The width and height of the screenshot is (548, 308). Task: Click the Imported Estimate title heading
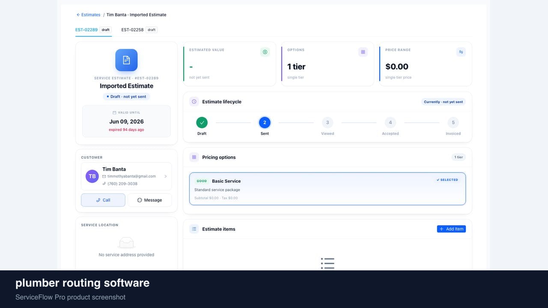(x=126, y=86)
